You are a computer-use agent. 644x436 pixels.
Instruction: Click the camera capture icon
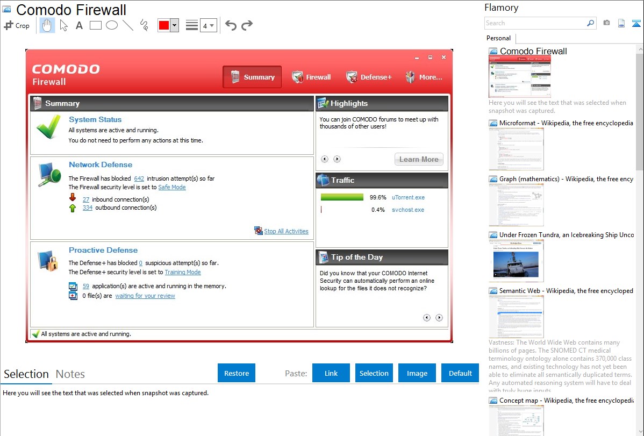[x=606, y=23]
